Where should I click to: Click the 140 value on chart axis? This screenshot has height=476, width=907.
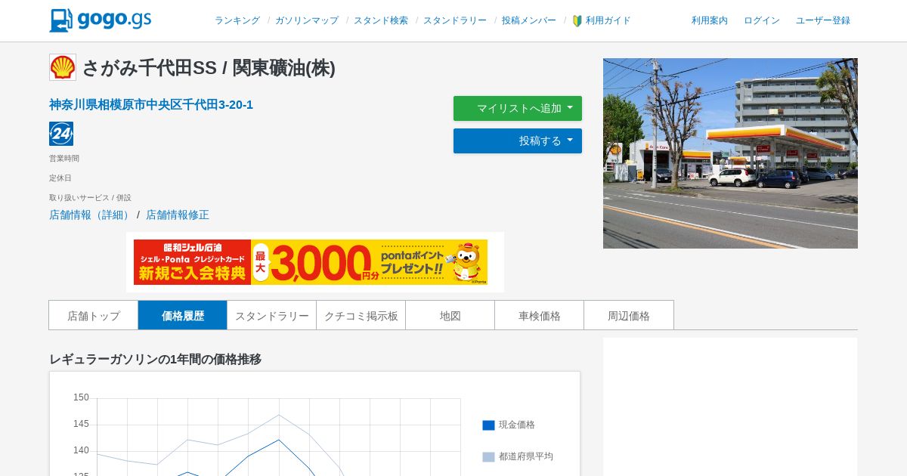(81, 450)
